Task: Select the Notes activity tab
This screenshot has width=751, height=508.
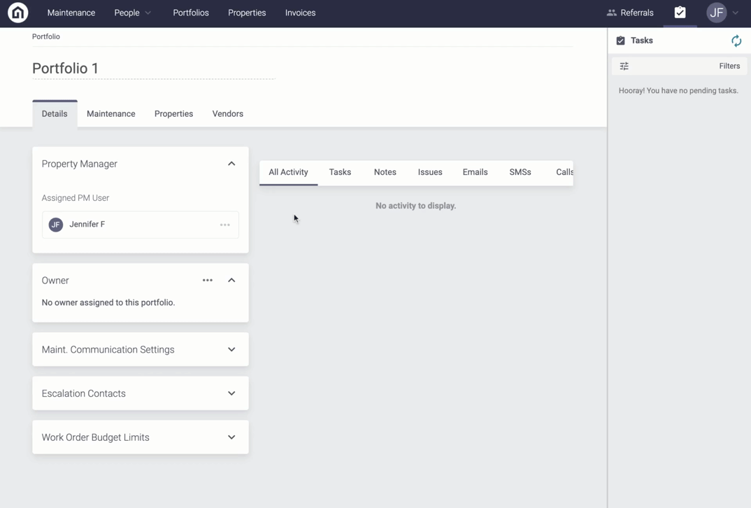Action: (x=385, y=172)
